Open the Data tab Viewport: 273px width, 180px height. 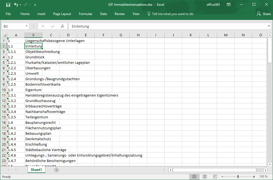[103, 14]
